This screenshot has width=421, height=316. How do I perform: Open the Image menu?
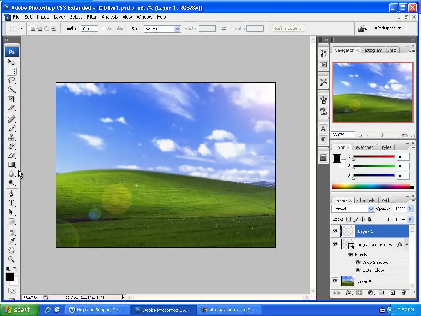[43, 17]
